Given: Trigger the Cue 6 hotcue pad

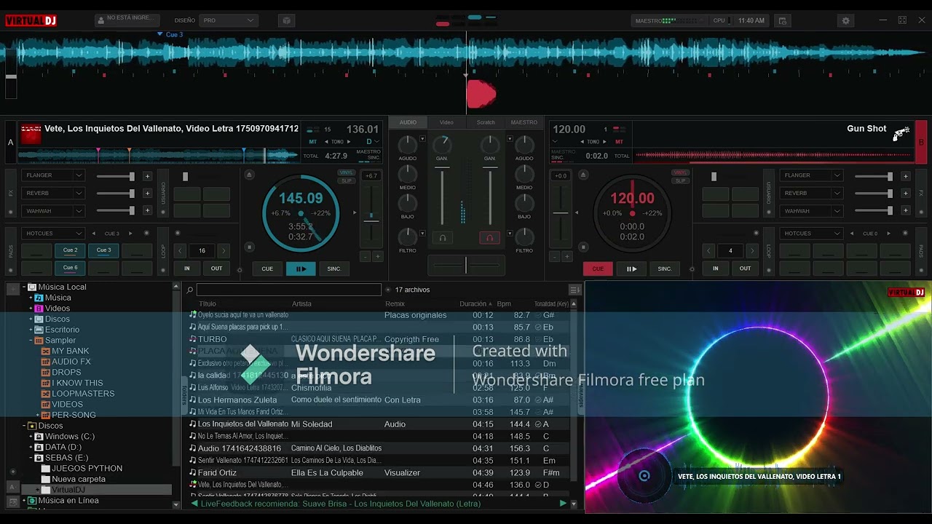Looking at the screenshot, I should tap(70, 268).
